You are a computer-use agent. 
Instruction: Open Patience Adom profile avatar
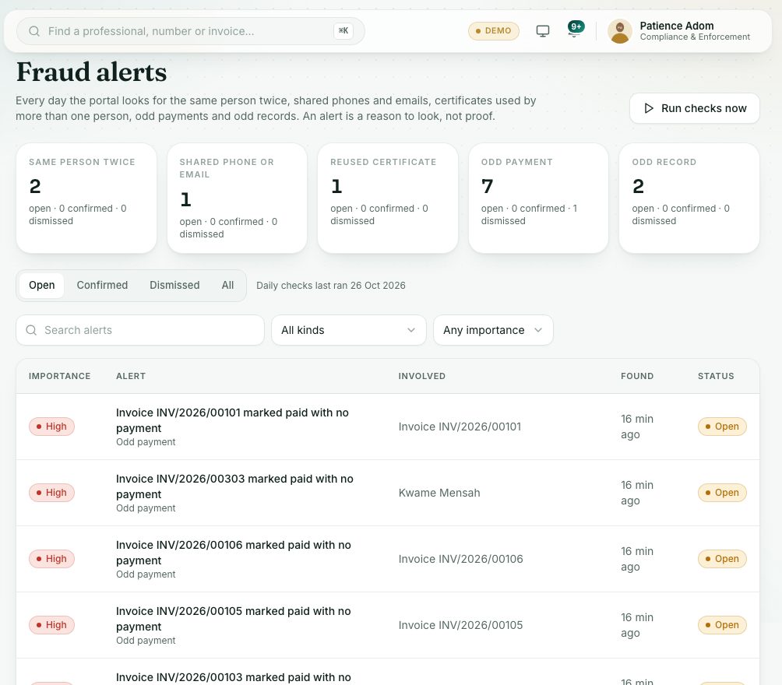pos(619,31)
